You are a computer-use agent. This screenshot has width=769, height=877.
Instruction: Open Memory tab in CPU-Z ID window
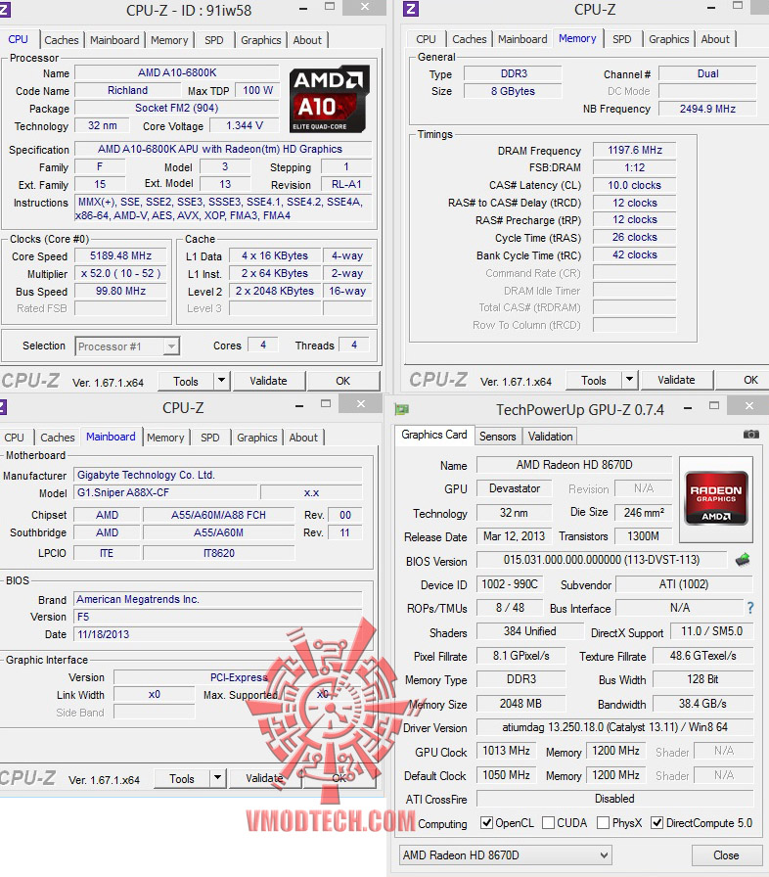(169, 40)
